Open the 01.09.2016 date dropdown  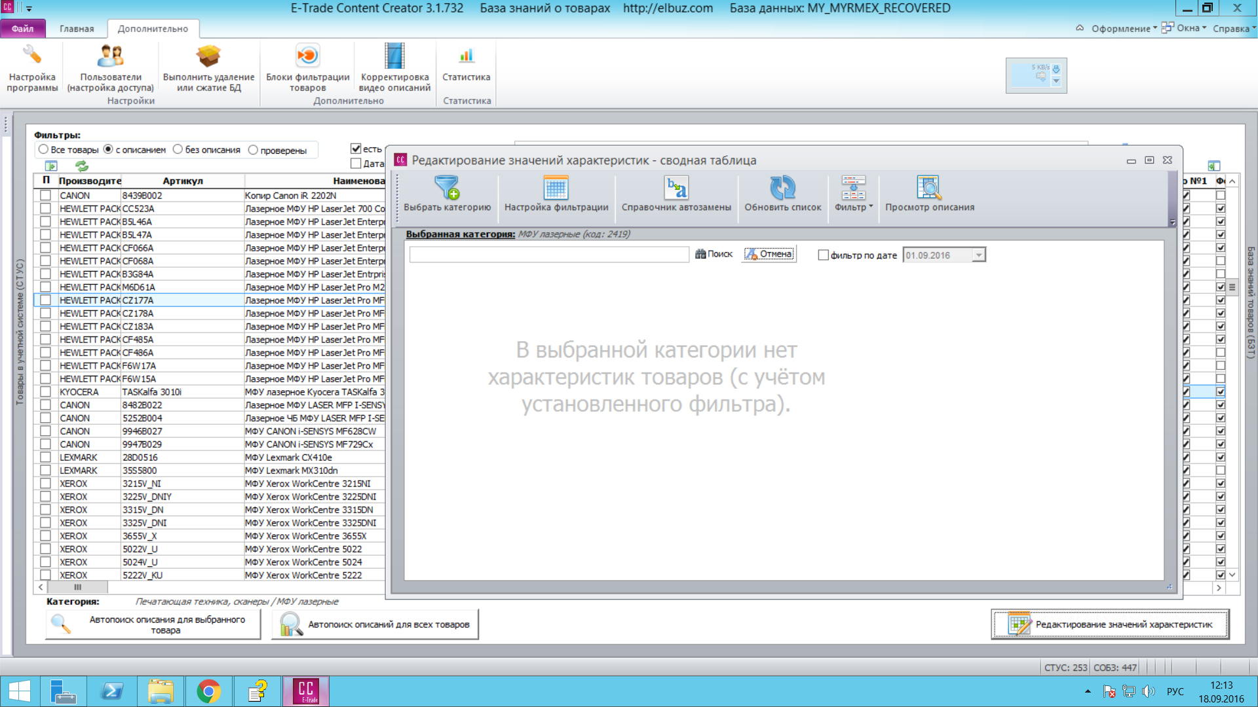pos(978,255)
